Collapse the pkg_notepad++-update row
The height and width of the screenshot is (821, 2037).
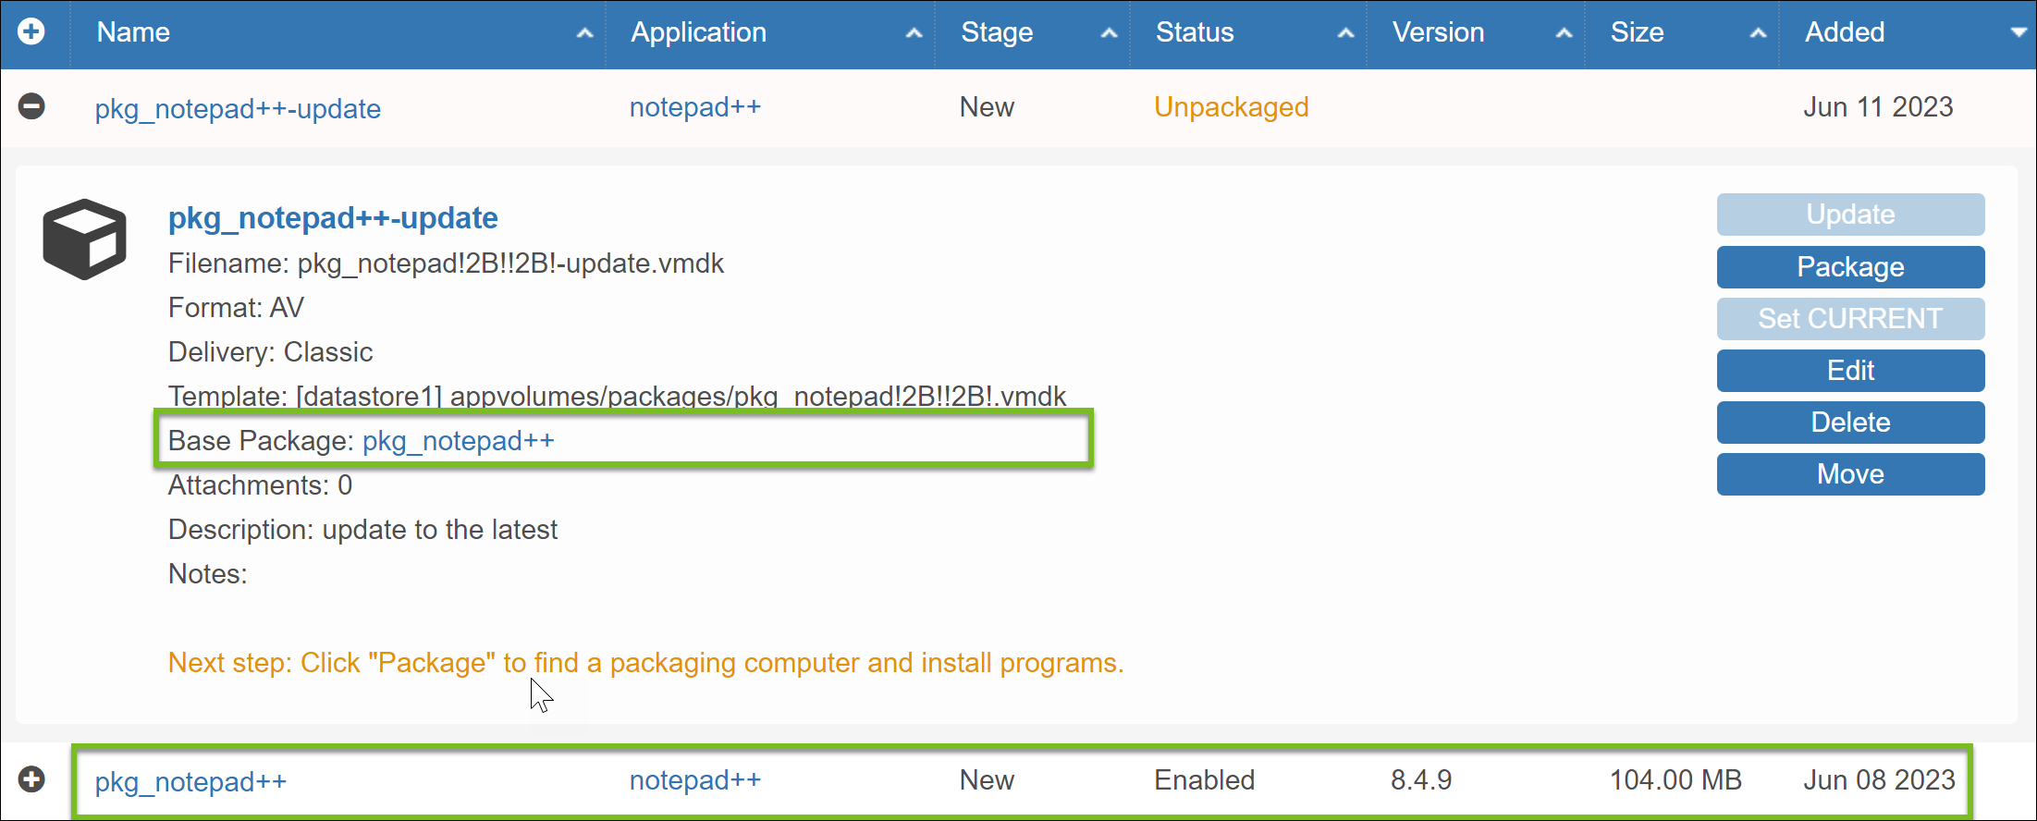[x=31, y=106]
